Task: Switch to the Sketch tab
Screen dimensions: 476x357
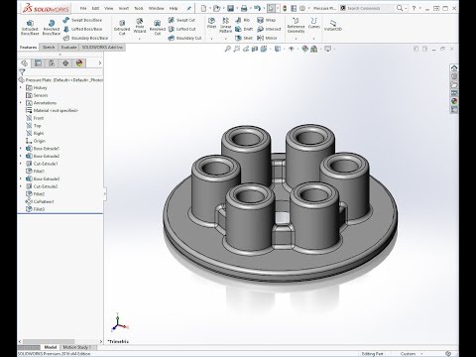Action: pyautogui.click(x=49, y=48)
